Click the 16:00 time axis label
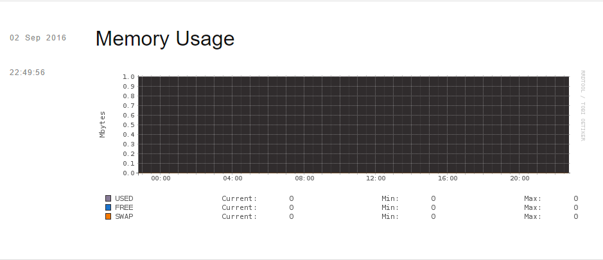 click(448, 178)
